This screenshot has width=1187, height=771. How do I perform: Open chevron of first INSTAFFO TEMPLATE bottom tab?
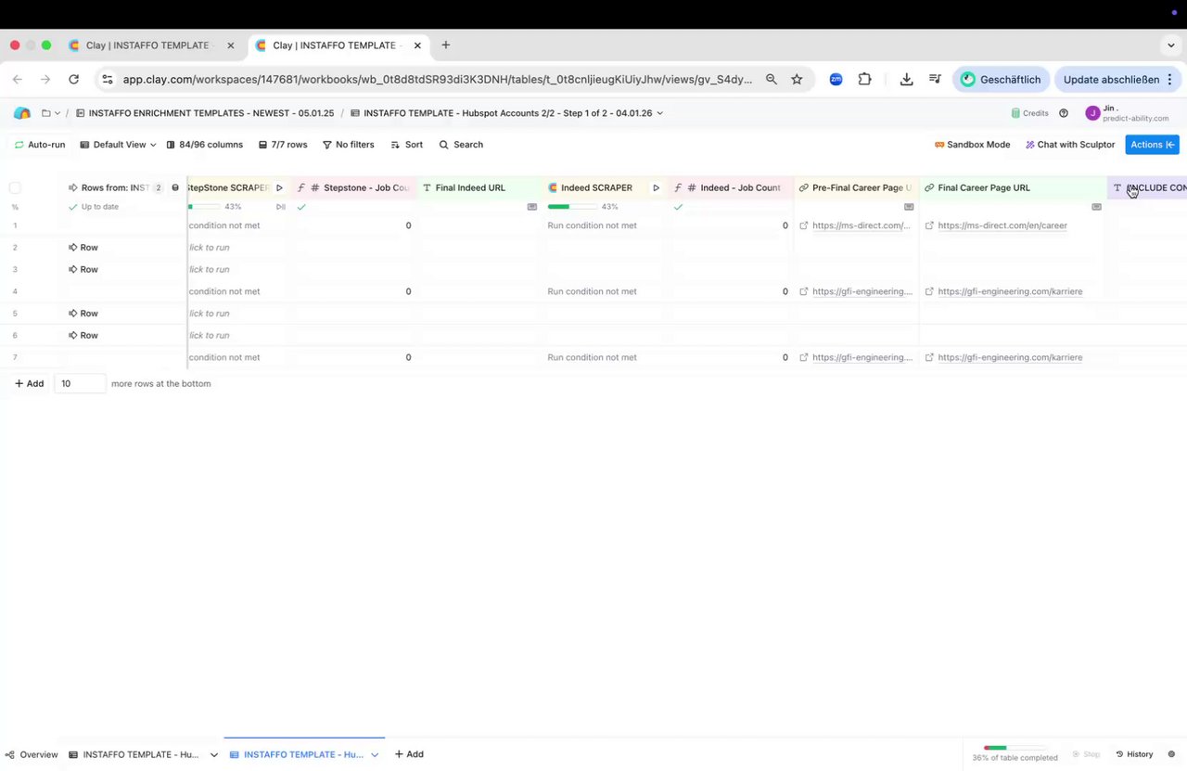[214, 755]
